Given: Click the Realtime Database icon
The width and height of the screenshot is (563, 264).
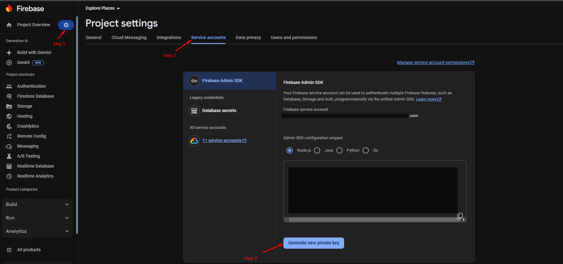Looking at the screenshot, I should pyautogui.click(x=9, y=166).
